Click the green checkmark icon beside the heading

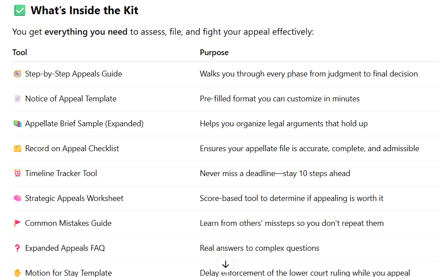click(x=20, y=11)
